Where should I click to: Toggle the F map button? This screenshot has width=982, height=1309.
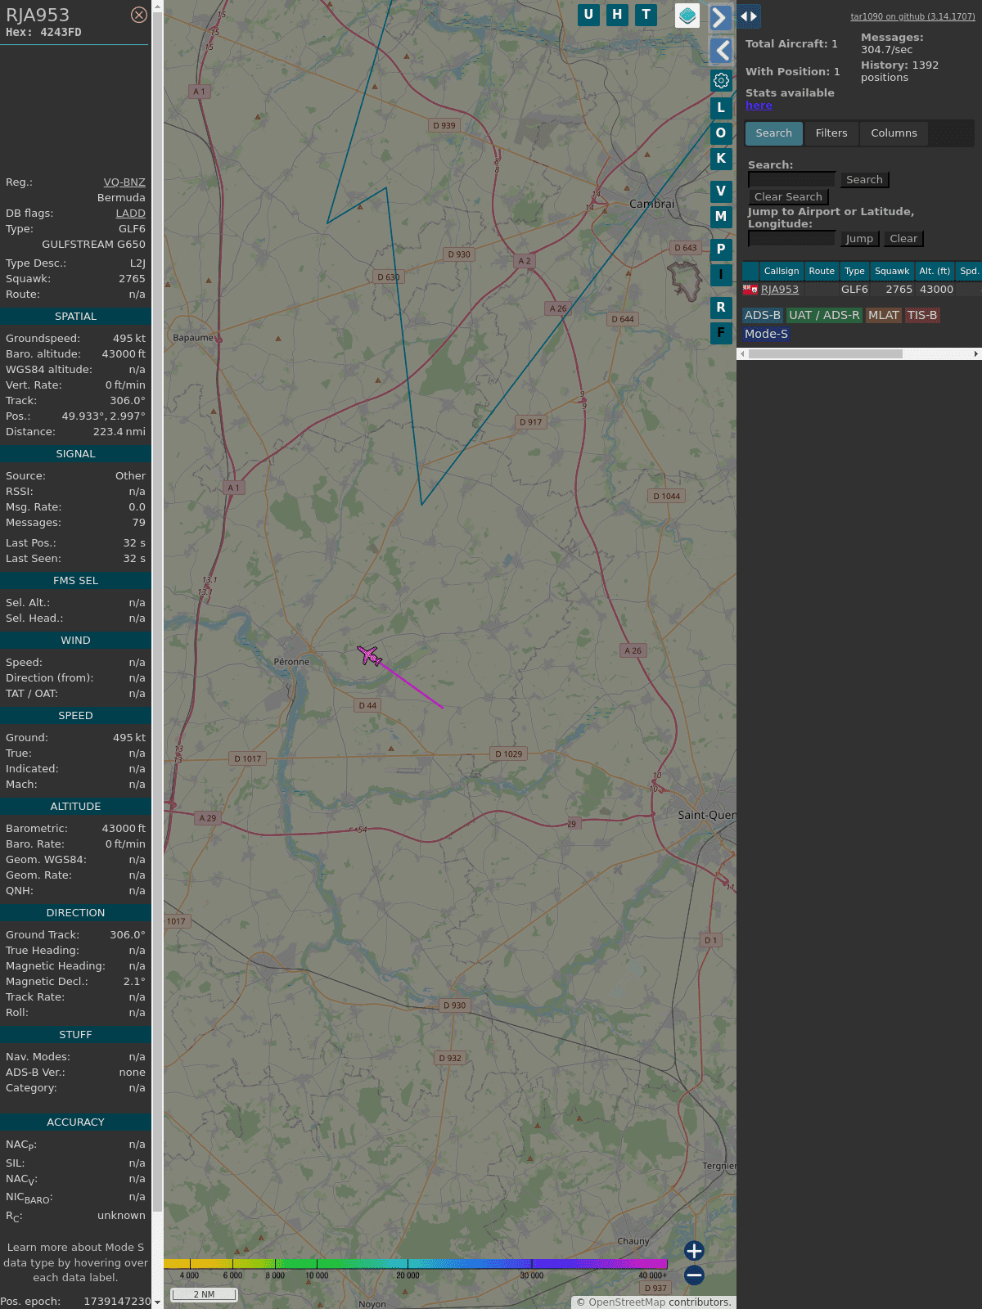[x=721, y=332]
